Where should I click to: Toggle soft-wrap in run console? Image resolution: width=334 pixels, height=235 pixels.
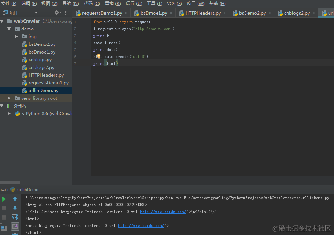pyautogui.click(x=15, y=217)
